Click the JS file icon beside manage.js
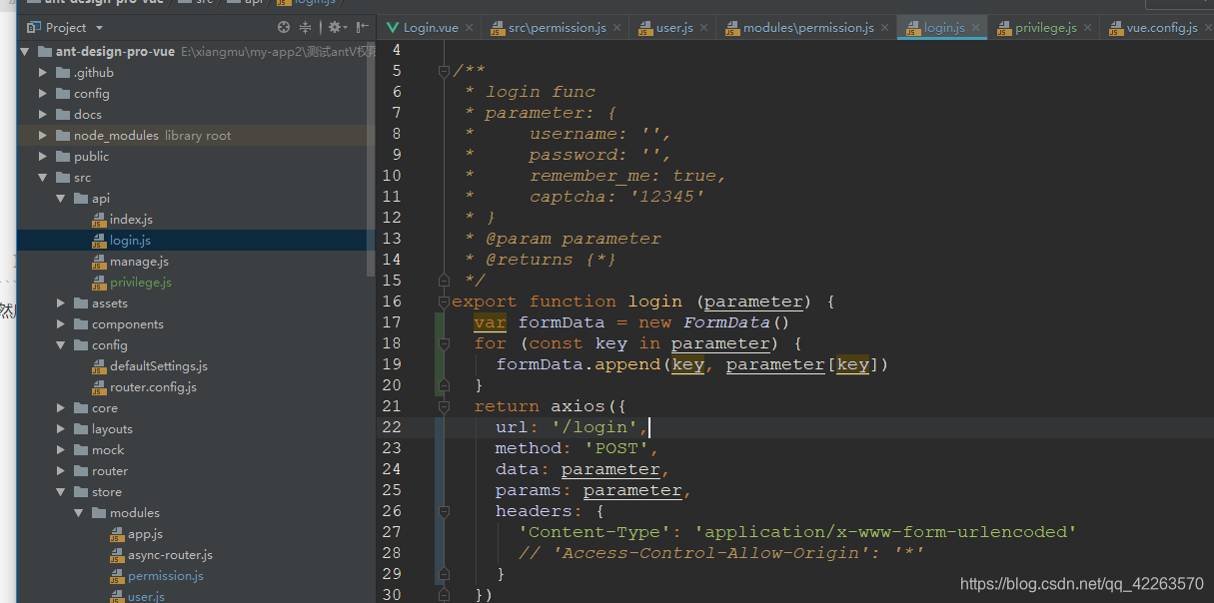This screenshot has height=603, width=1214. point(99,262)
